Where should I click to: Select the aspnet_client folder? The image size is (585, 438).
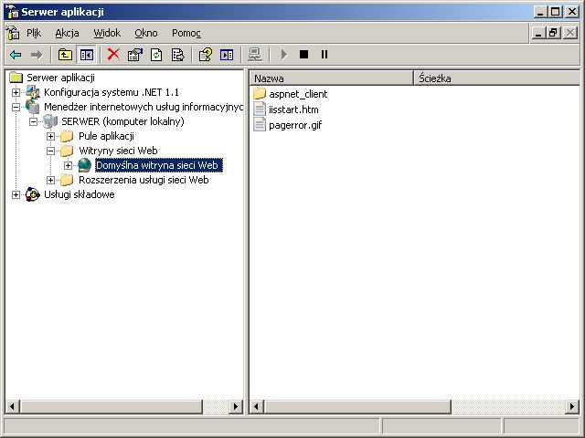(x=298, y=94)
